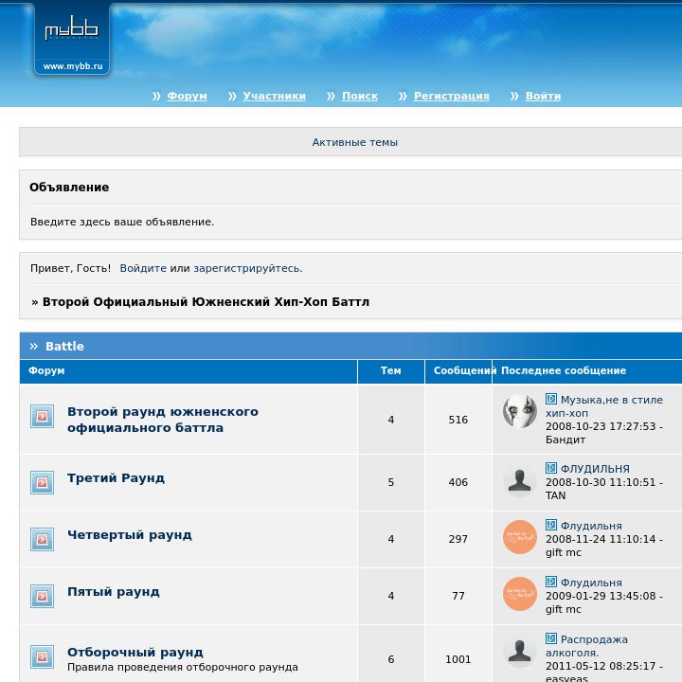Click www.mybb.ru text under logo
The height and width of the screenshot is (682, 682).
73,66
